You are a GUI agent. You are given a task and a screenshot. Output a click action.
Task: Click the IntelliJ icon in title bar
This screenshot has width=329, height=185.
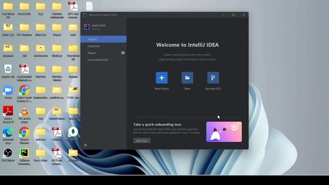pyautogui.click(x=84, y=15)
